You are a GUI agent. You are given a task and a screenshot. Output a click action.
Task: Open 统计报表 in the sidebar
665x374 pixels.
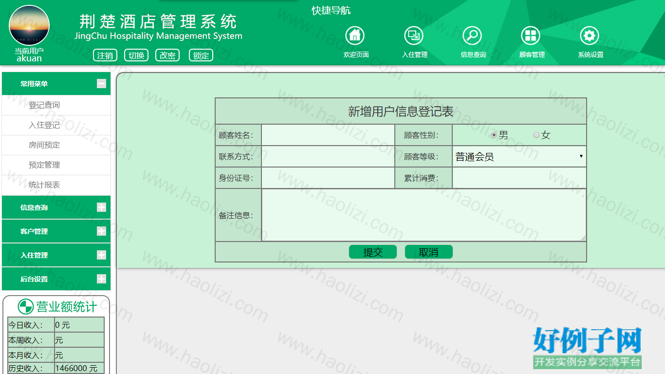(x=44, y=185)
